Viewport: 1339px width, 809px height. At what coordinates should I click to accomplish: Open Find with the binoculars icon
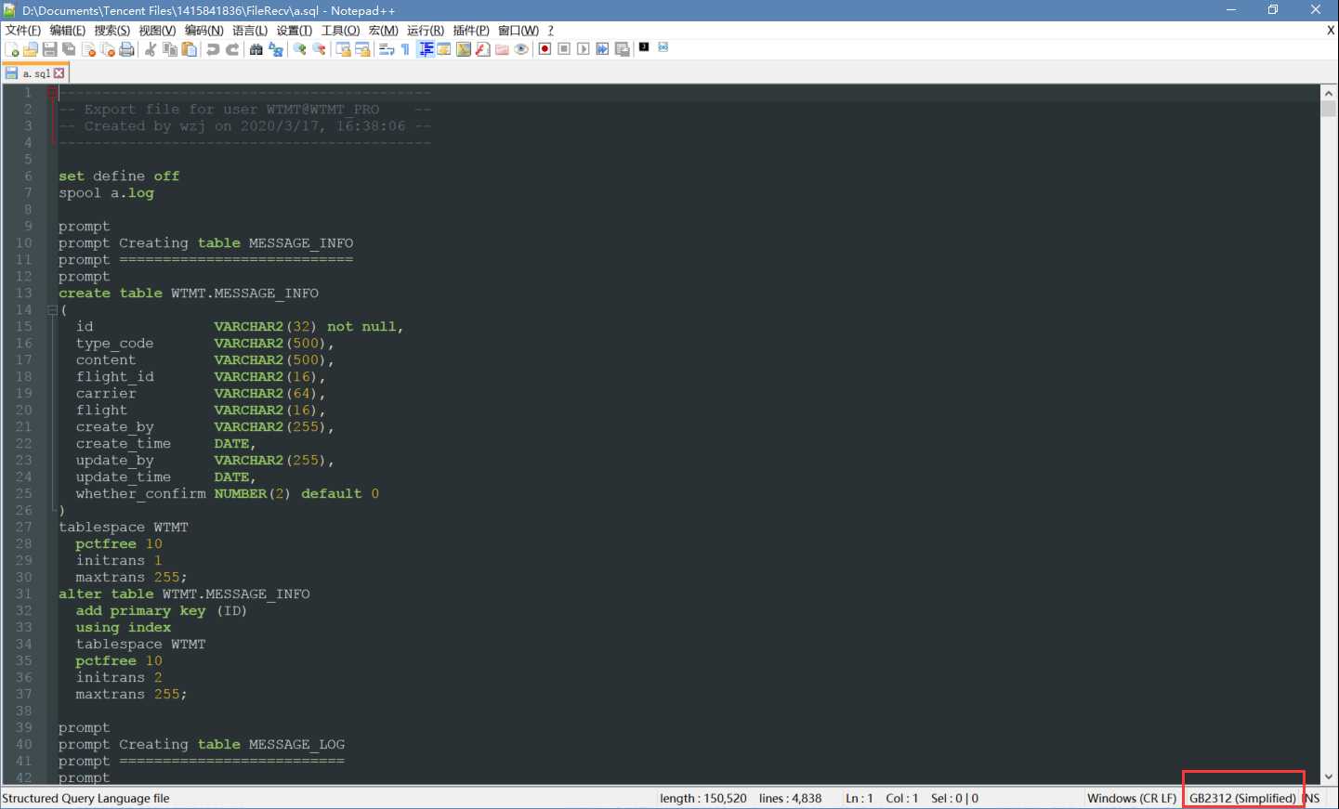click(256, 49)
